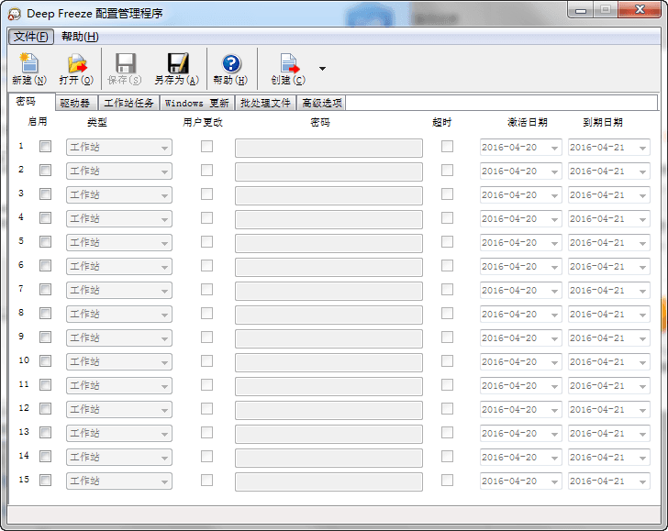Click the 新建(N) new file icon
This screenshot has width=668, height=531.
[x=29, y=69]
